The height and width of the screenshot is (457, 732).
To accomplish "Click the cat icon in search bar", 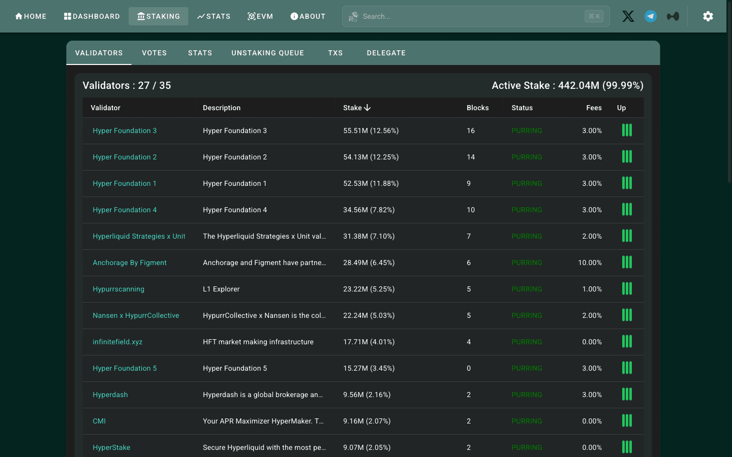I will point(353,17).
